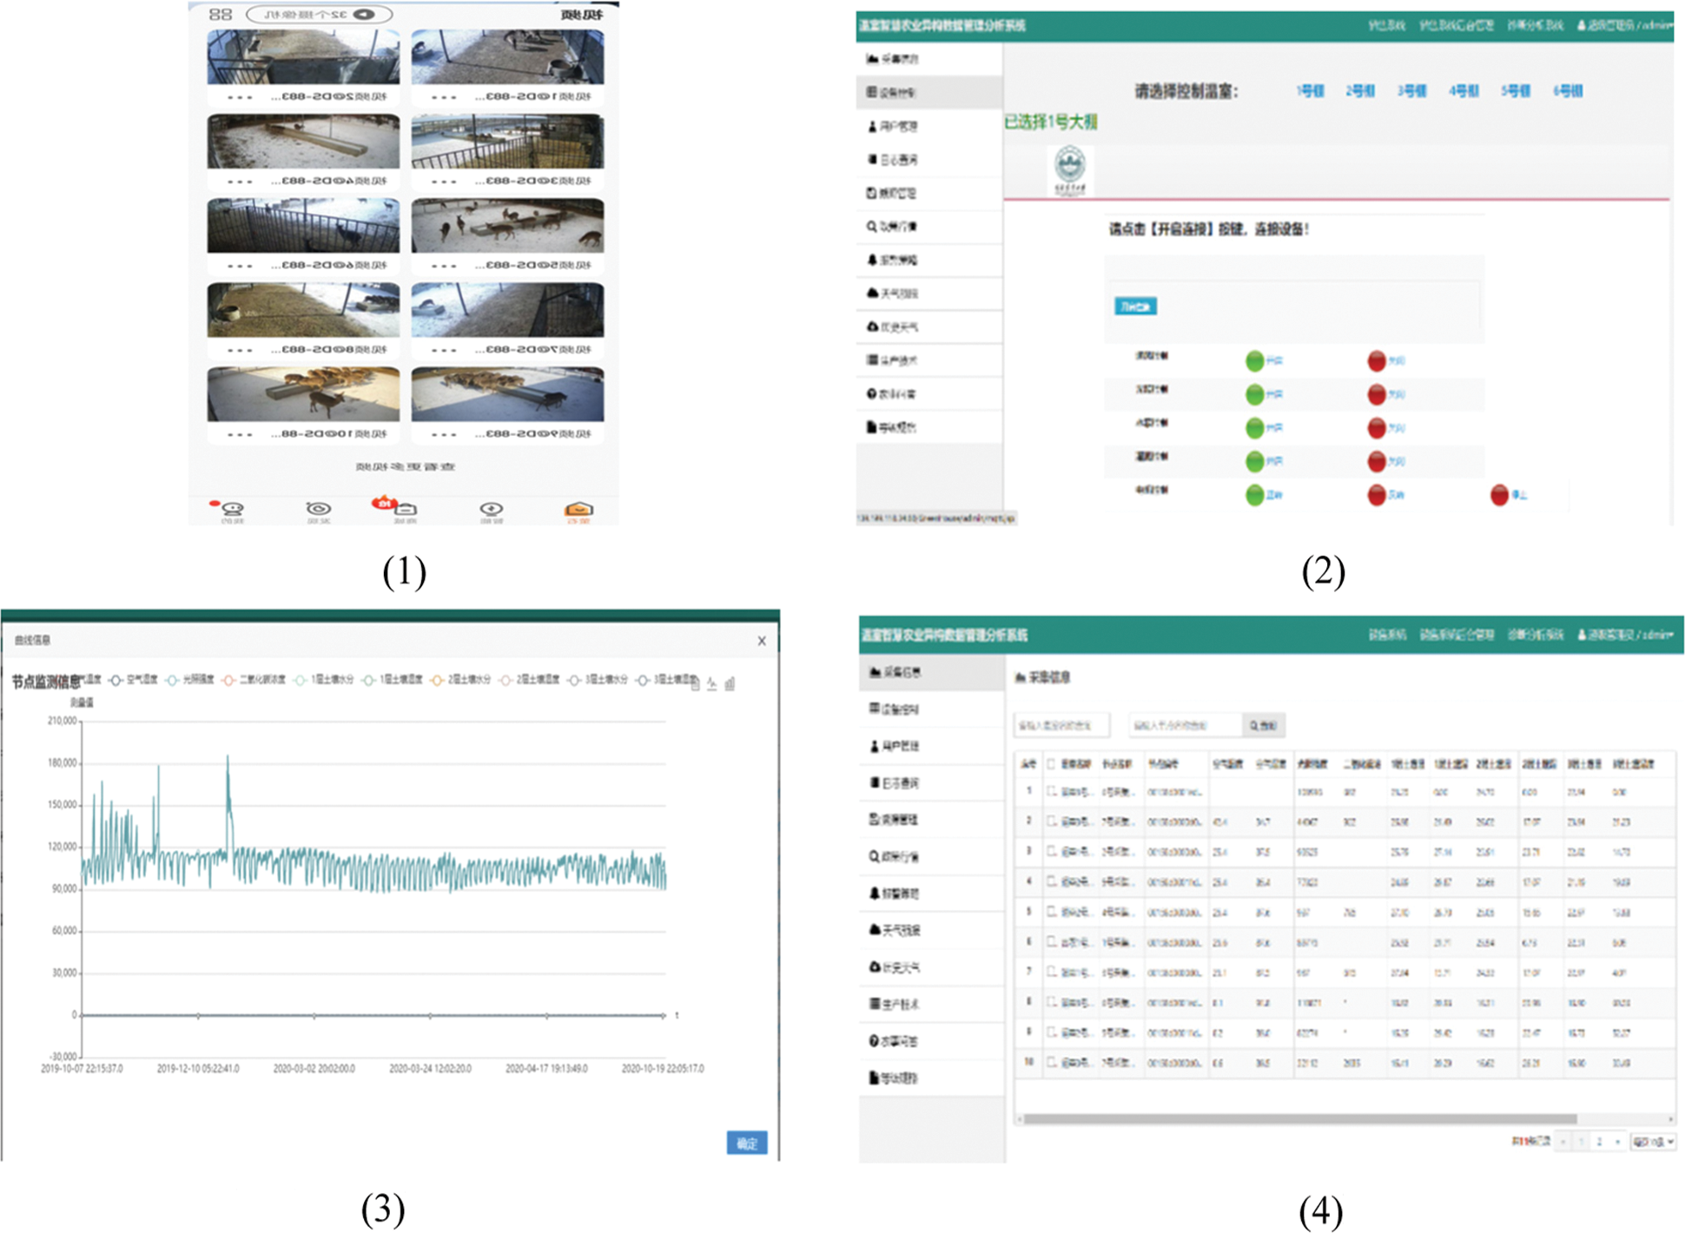Click green open indicator in first control row
Viewport: 1685px width, 1233px height.
(x=1254, y=361)
